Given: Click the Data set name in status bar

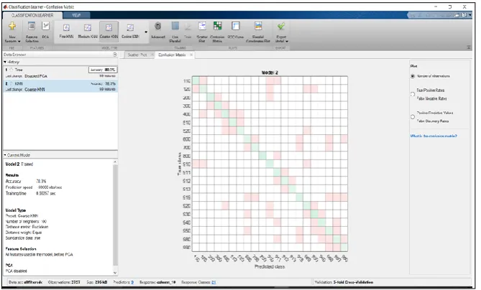Looking at the screenshot, I should 26,282.
